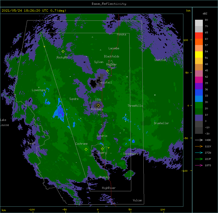Click the Strathmore town label
The height and width of the screenshot is (213, 218).
pos(130,154)
